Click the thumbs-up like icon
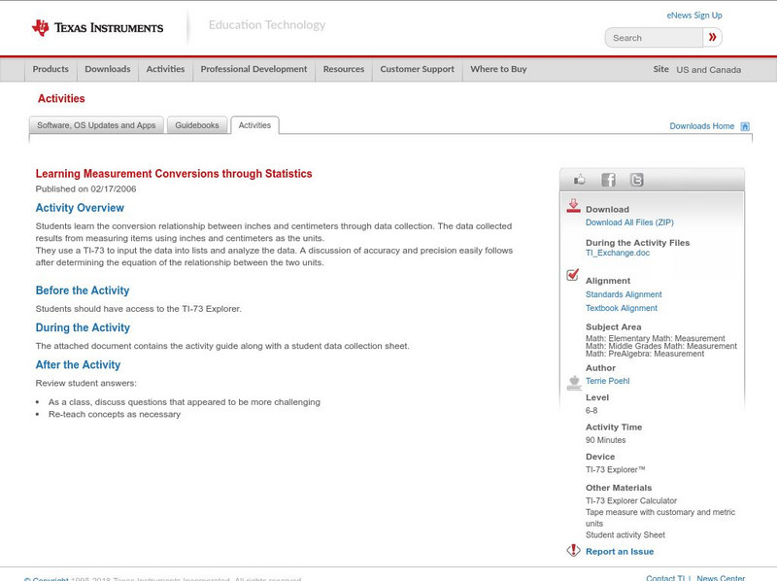 pos(579,180)
